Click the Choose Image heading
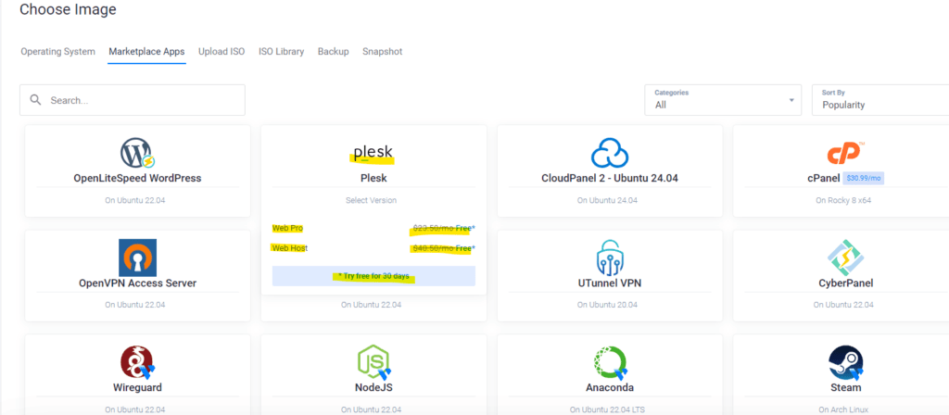This screenshot has width=949, height=415. pyautogui.click(x=68, y=9)
